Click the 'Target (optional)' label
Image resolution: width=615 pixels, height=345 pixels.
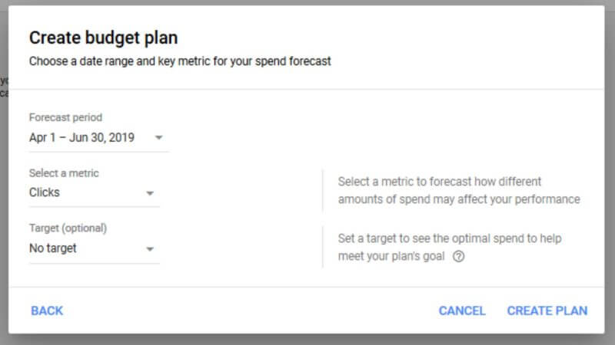click(x=68, y=228)
